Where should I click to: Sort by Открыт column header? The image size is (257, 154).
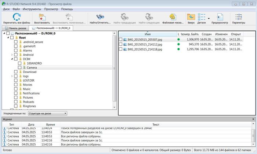point(236,34)
